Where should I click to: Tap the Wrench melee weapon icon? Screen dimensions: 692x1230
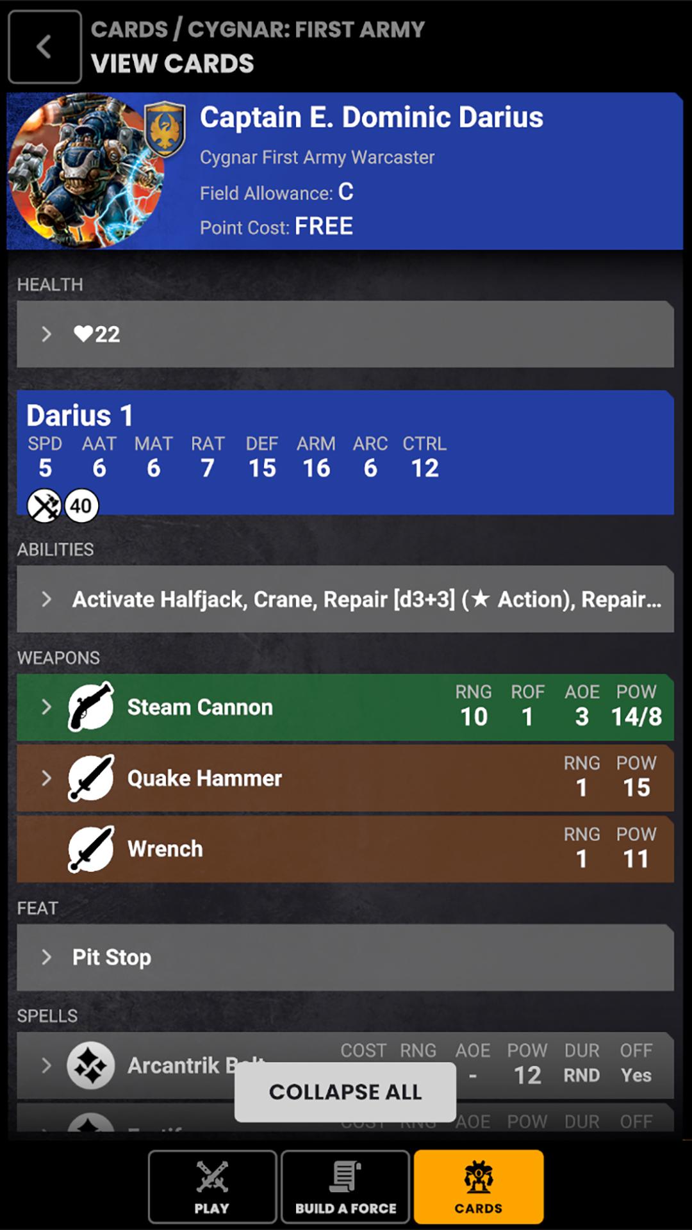91,849
